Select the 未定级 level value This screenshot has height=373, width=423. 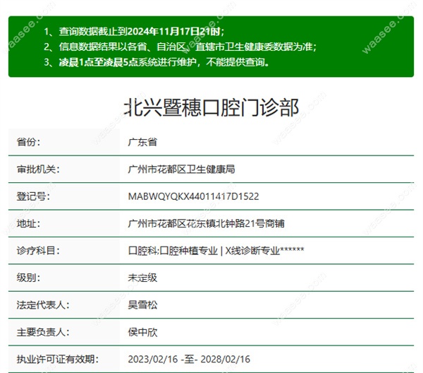tap(142, 278)
